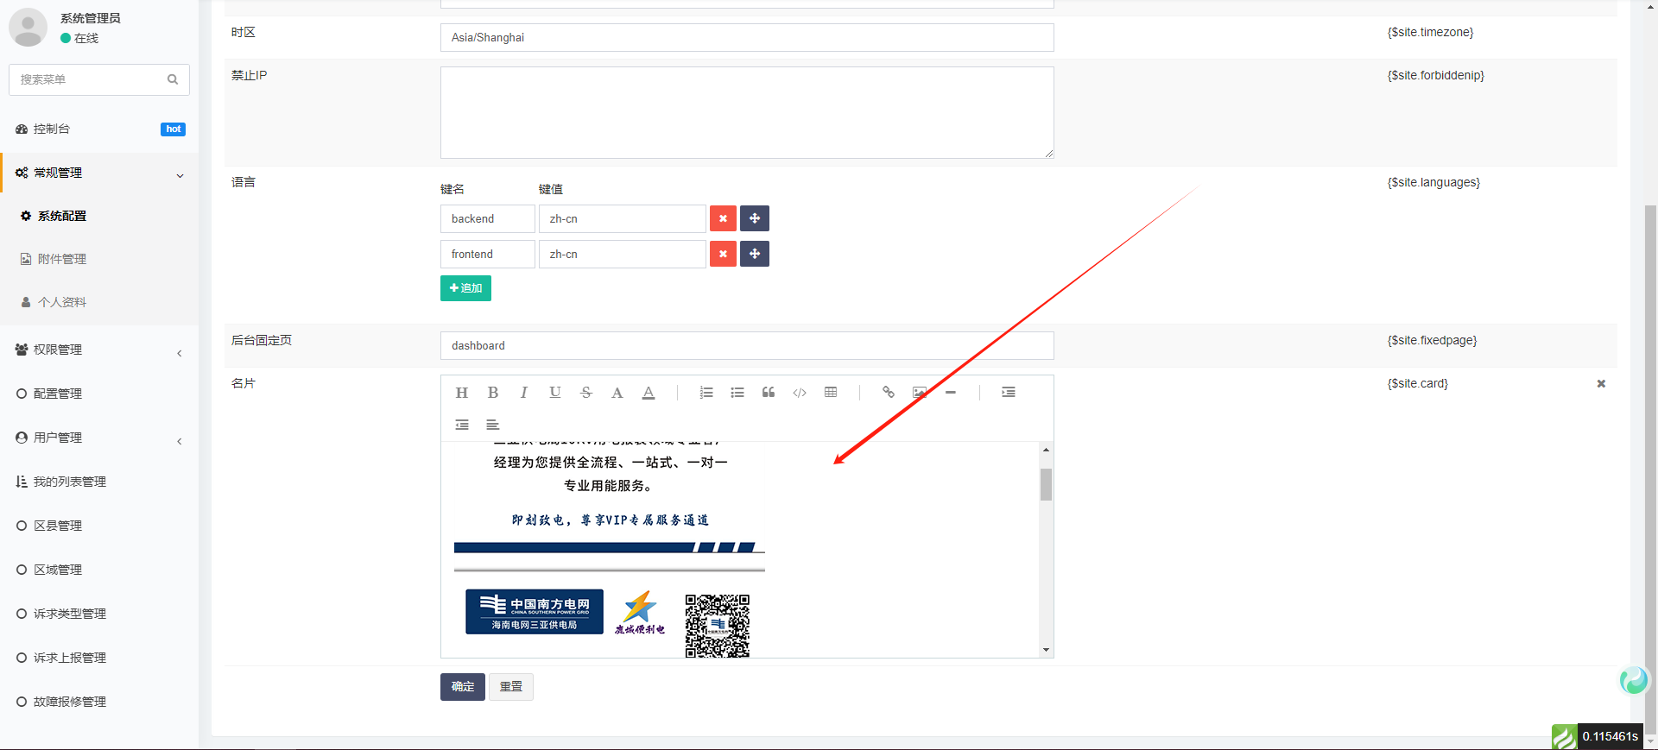The width and height of the screenshot is (1658, 750).
Task: Remove the card config item with the x
Action: click(x=1601, y=384)
